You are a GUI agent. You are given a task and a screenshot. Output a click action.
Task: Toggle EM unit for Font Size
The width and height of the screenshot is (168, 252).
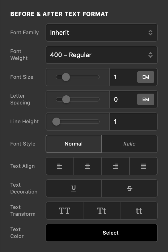pyautogui.click(x=146, y=77)
